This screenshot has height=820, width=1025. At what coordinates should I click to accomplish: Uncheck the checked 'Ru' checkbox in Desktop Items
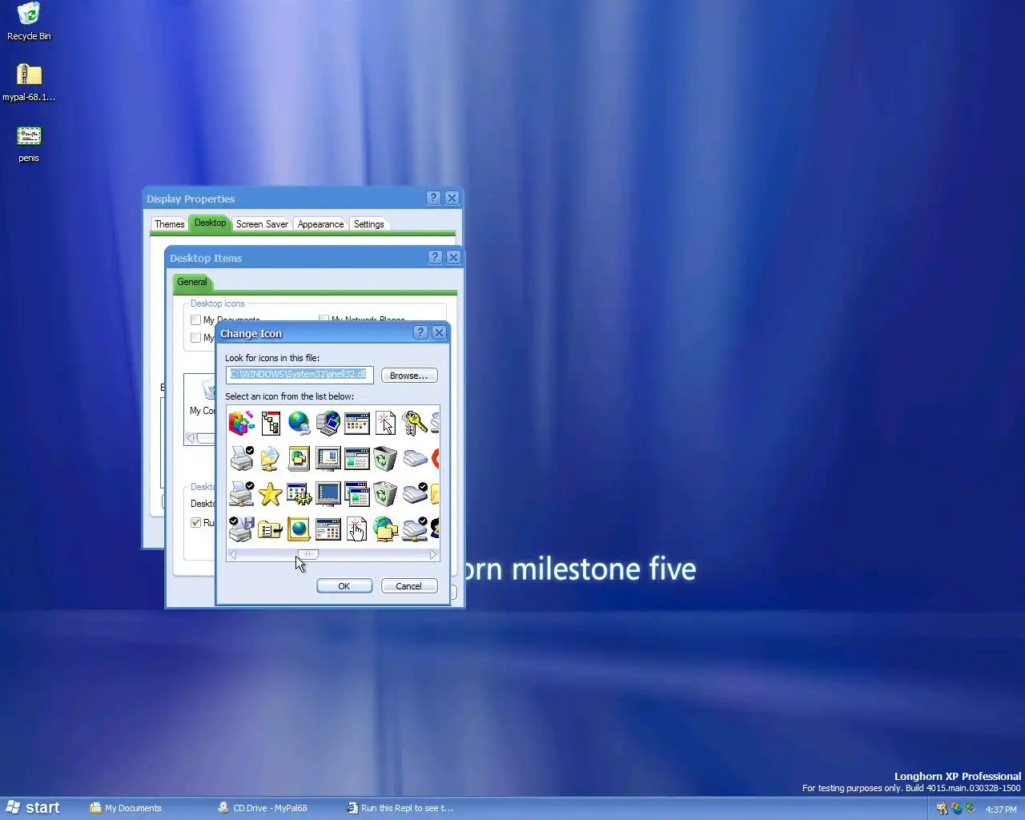coord(195,522)
